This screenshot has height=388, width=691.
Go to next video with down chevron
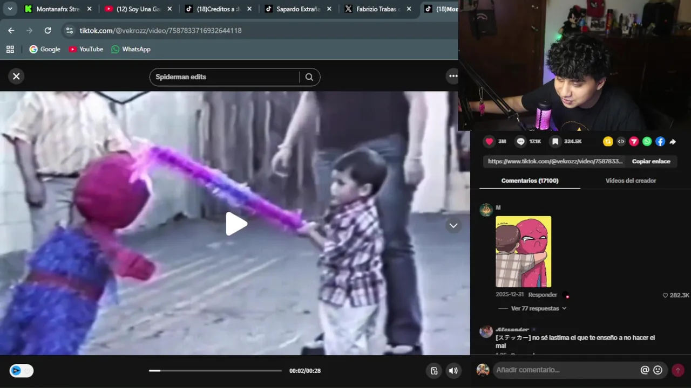(453, 226)
